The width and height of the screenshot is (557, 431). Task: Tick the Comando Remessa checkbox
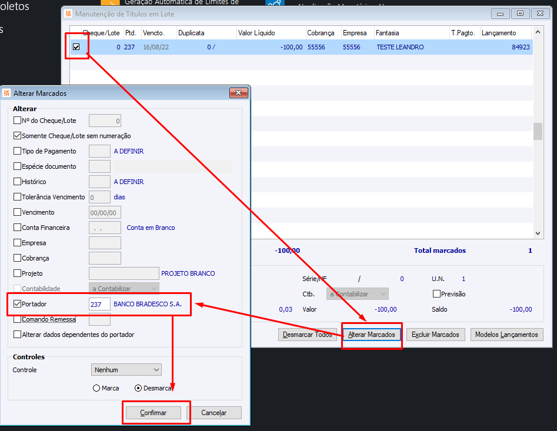[x=17, y=319]
